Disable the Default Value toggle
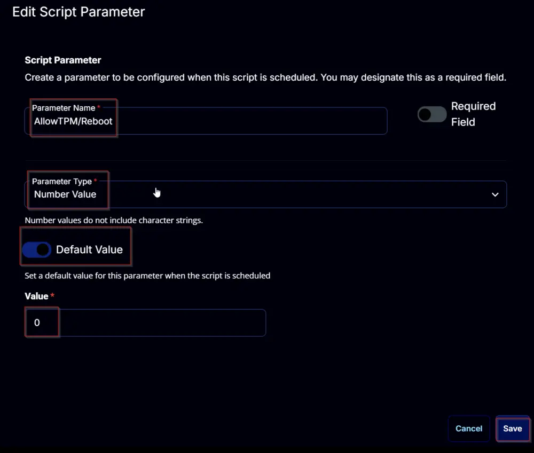The image size is (534, 453). 37,249
